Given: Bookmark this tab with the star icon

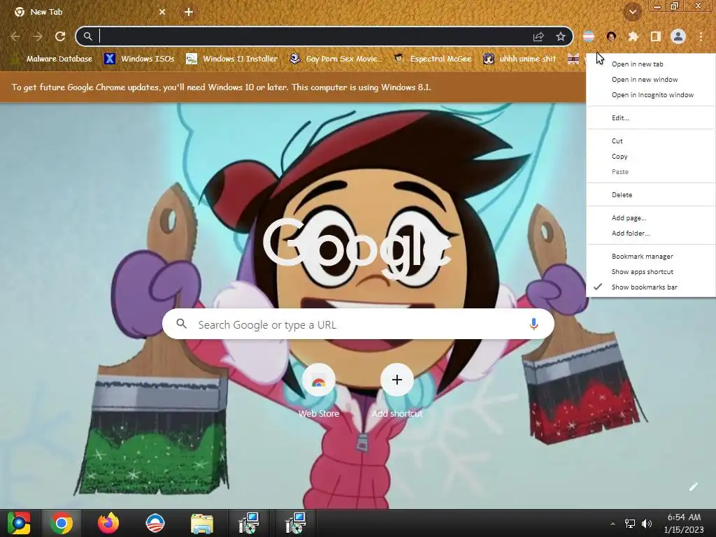Looking at the screenshot, I should point(561,36).
